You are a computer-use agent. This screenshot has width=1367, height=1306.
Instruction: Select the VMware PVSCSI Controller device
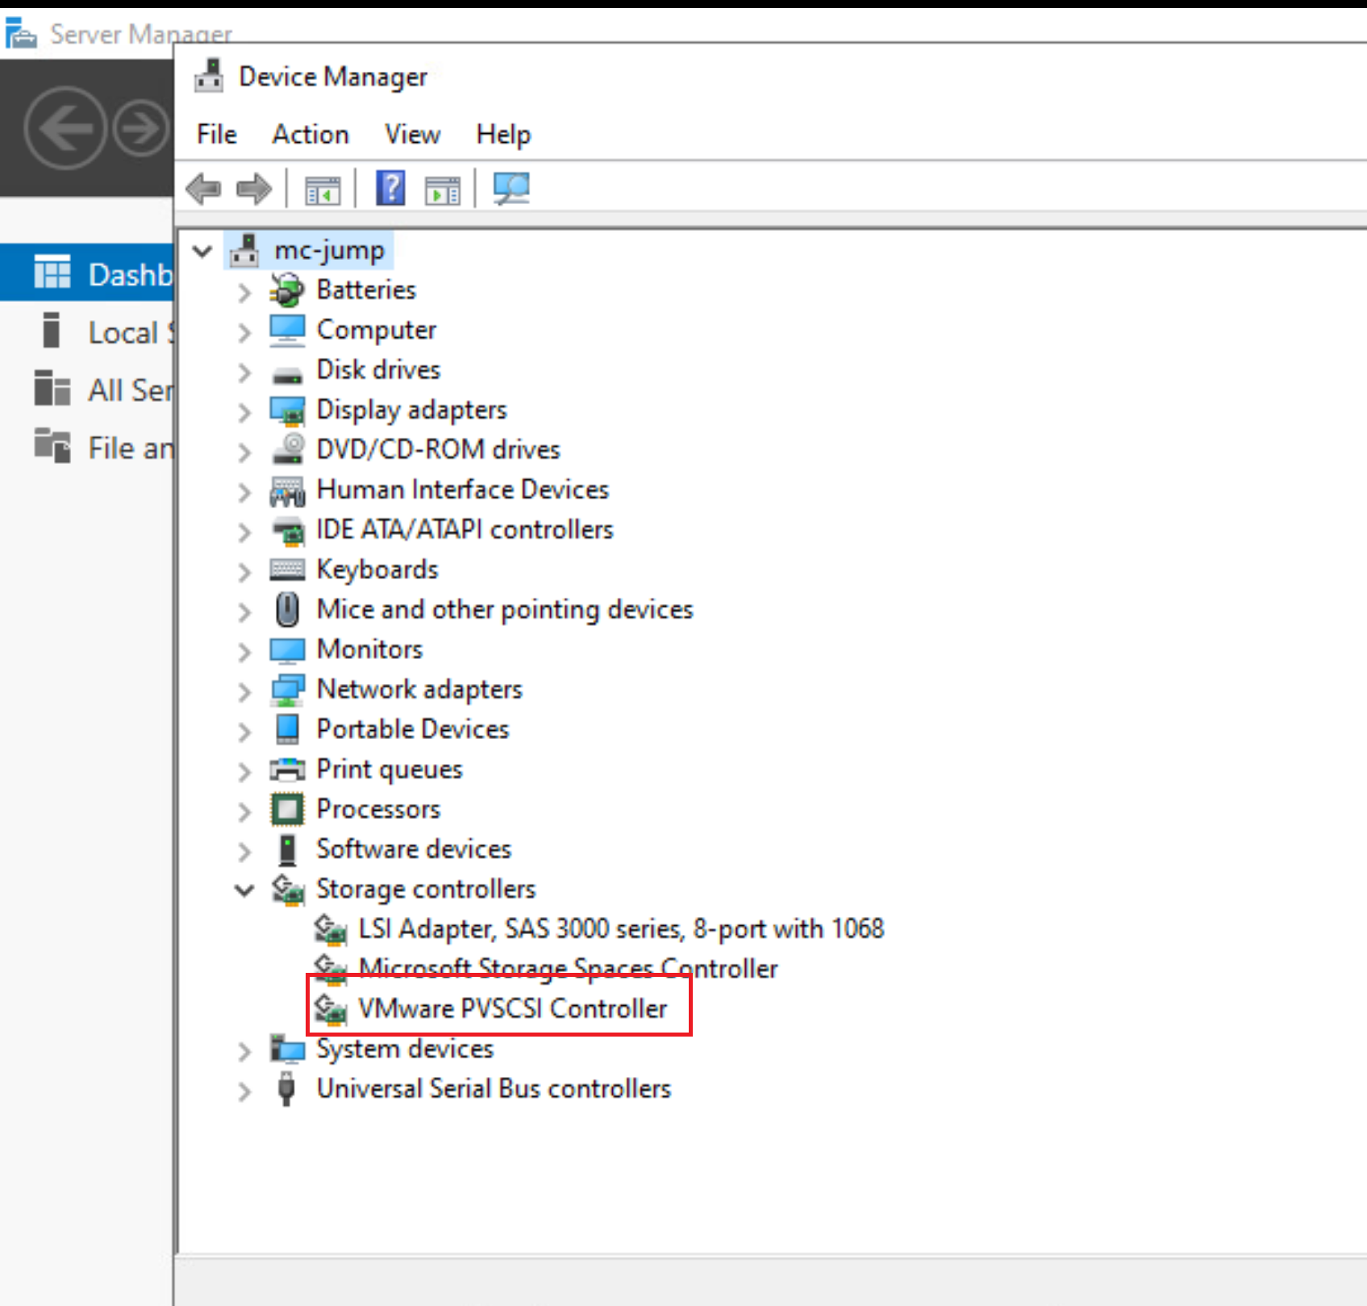pos(513,1008)
